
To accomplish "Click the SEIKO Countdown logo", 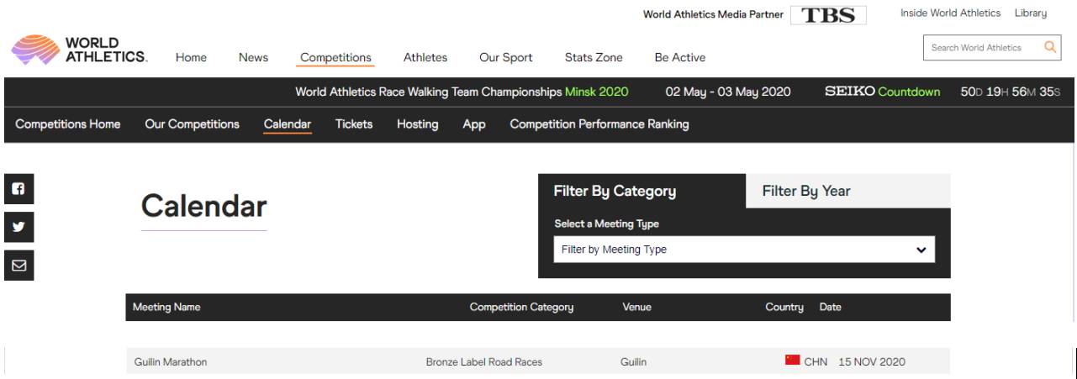I will [x=882, y=92].
